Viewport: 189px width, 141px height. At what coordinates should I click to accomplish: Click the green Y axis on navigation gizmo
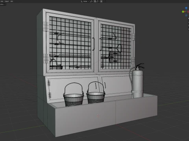pos(183,12)
